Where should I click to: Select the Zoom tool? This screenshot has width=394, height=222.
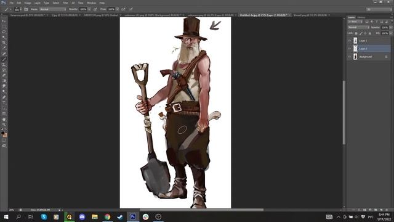(4, 125)
